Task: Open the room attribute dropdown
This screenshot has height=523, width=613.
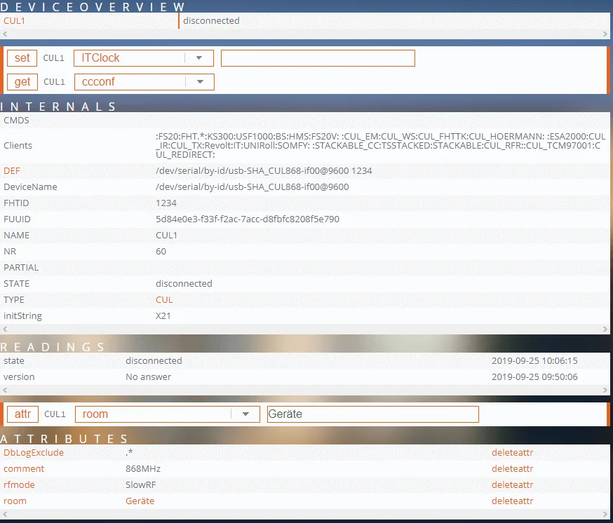Action: coord(168,414)
